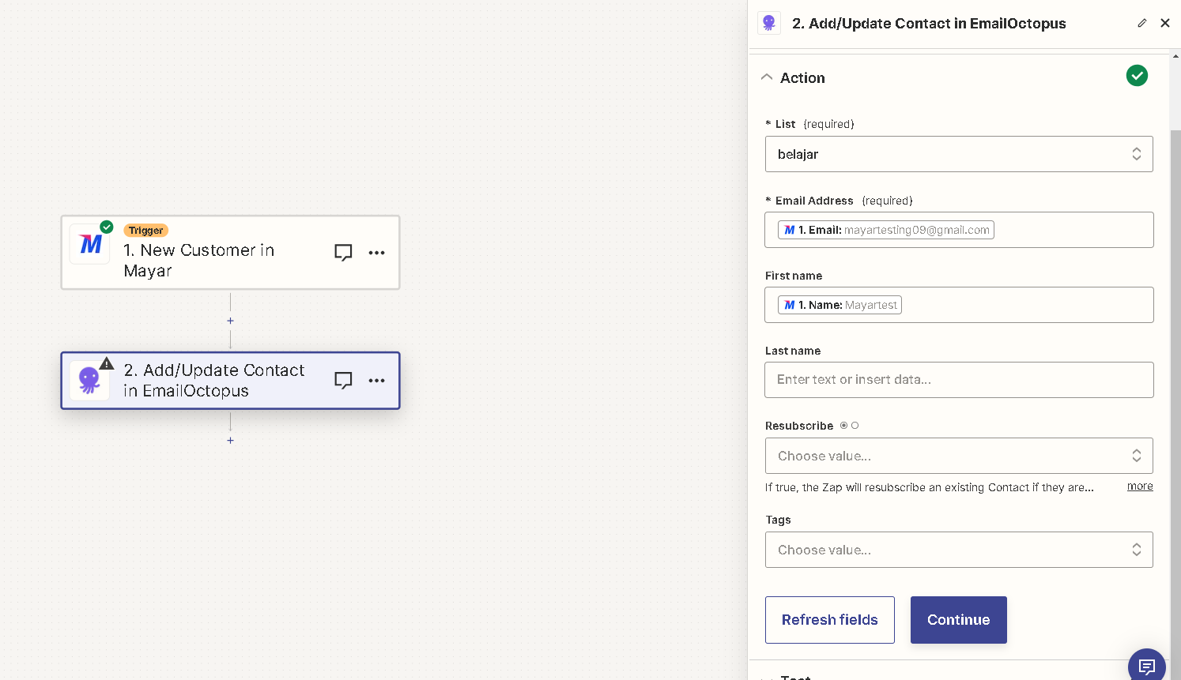Open more options for EmailOctopus step
1181x680 pixels.
(377, 381)
